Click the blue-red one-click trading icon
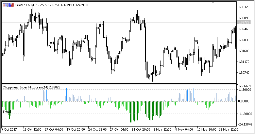Image resolution: width=255 pixels, height=134 pixels. click(11, 5)
